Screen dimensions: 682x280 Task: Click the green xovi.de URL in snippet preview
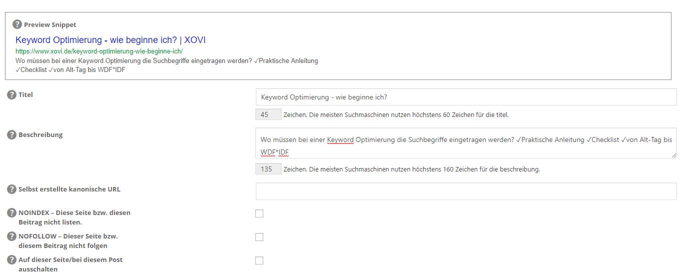pos(99,51)
